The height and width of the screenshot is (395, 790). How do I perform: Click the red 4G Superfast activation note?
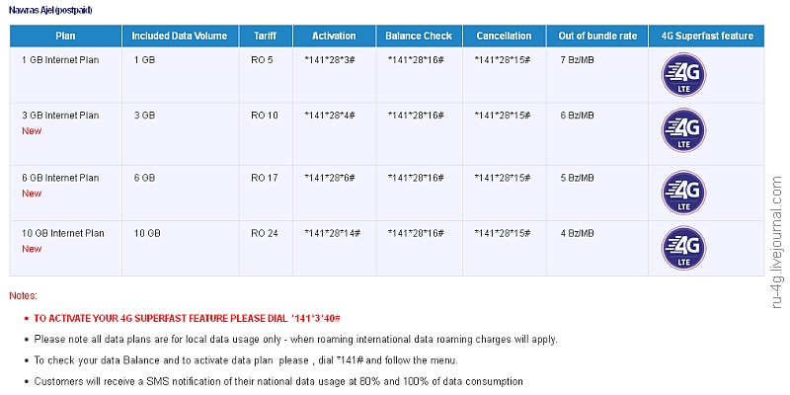point(187,318)
